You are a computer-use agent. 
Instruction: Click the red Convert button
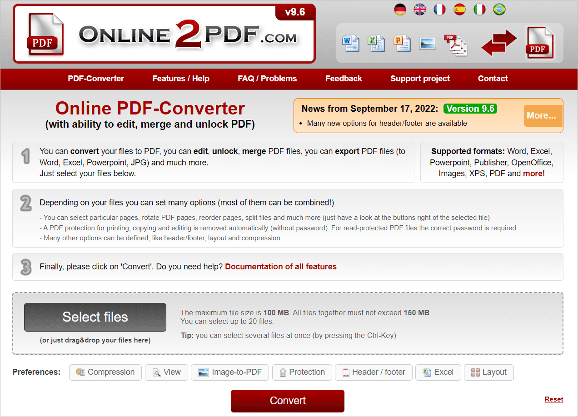(x=288, y=401)
